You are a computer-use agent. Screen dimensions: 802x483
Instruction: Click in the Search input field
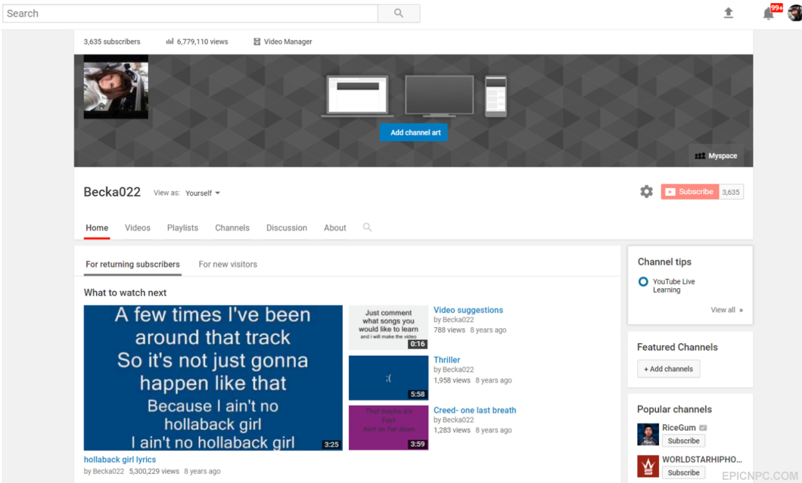coord(190,13)
